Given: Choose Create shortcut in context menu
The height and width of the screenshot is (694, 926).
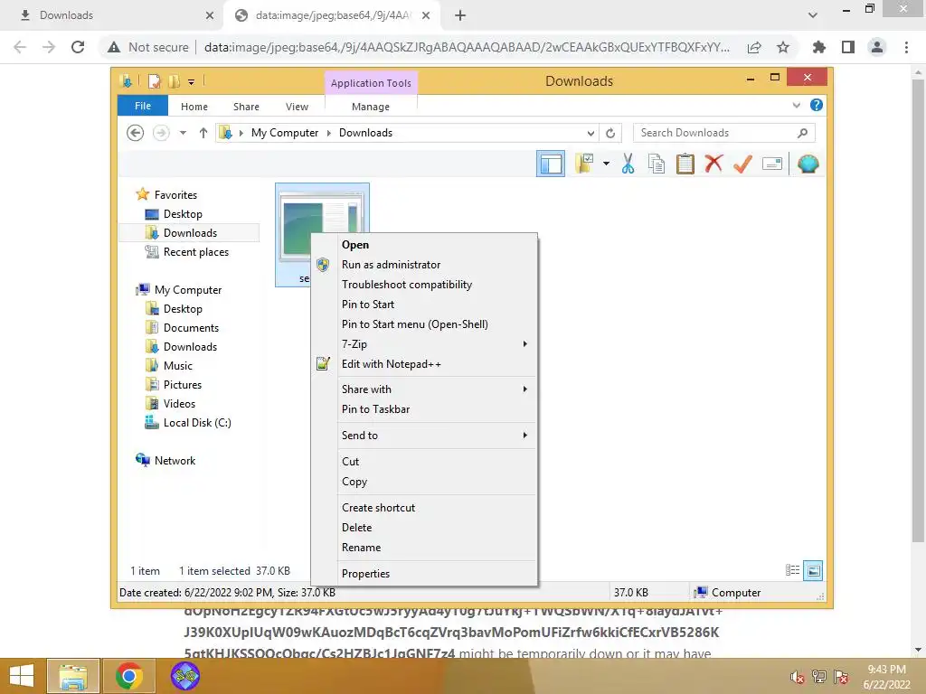Looking at the screenshot, I should 424,508.
